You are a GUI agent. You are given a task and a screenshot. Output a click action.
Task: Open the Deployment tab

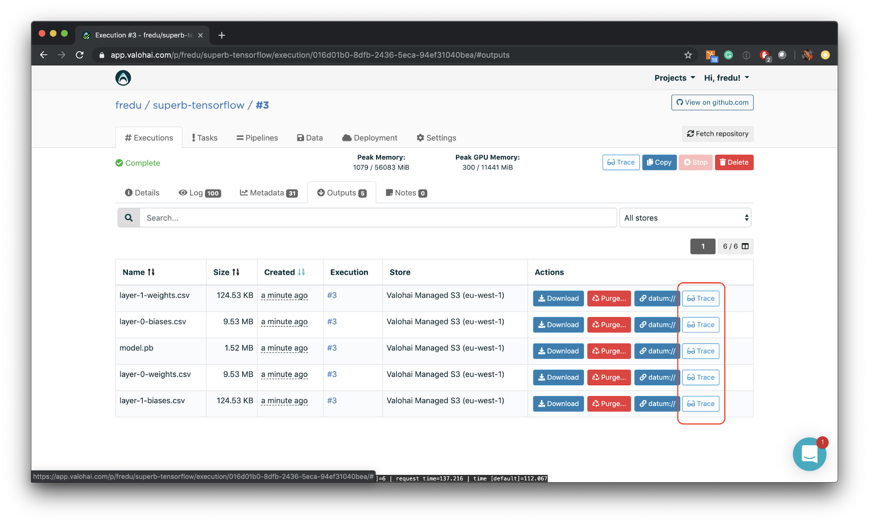[370, 137]
